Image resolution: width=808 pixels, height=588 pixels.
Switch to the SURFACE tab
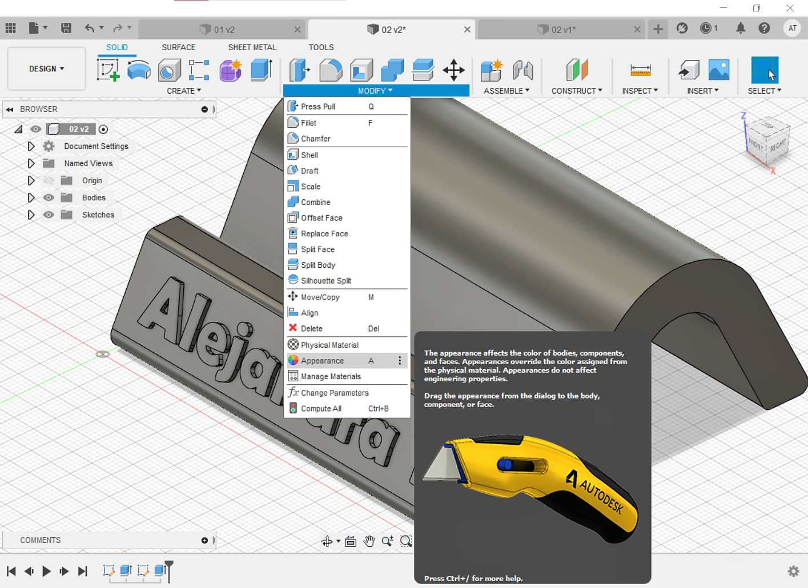point(178,47)
